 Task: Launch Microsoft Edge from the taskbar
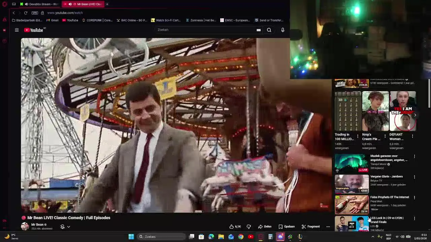click(x=211, y=237)
